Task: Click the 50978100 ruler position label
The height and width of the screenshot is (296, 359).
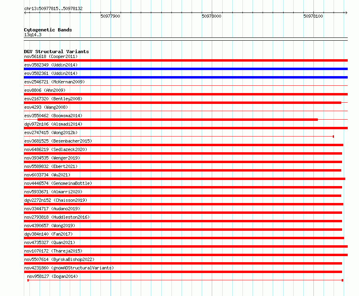Action: (x=313, y=16)
